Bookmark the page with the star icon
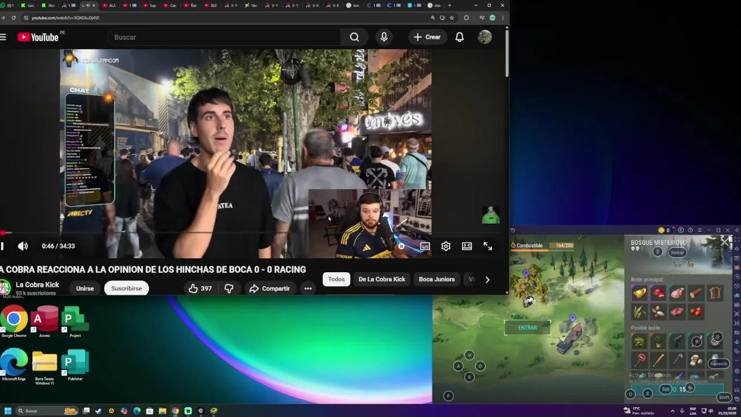The width and height of the screenshot is (741, 417). coord(452,18)
